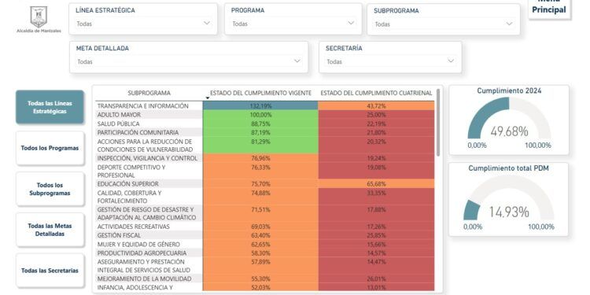Sort by Subprograma column header

point(149,93)
